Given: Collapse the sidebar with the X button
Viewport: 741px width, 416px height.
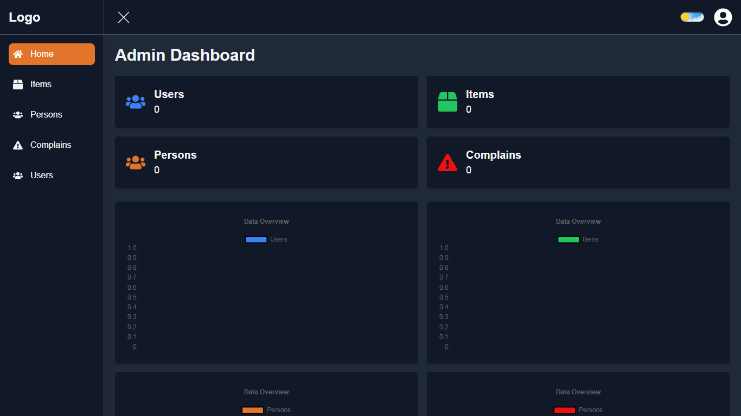Looking at the screenshot, I should [x=123, y=17].
